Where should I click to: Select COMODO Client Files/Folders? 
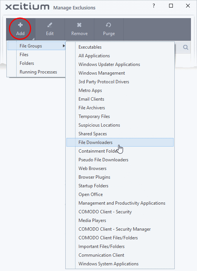[x=120, y=238]
